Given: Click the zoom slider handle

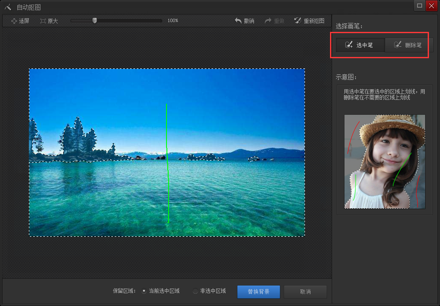Looking at the screenshot, I should click(94, 20).
